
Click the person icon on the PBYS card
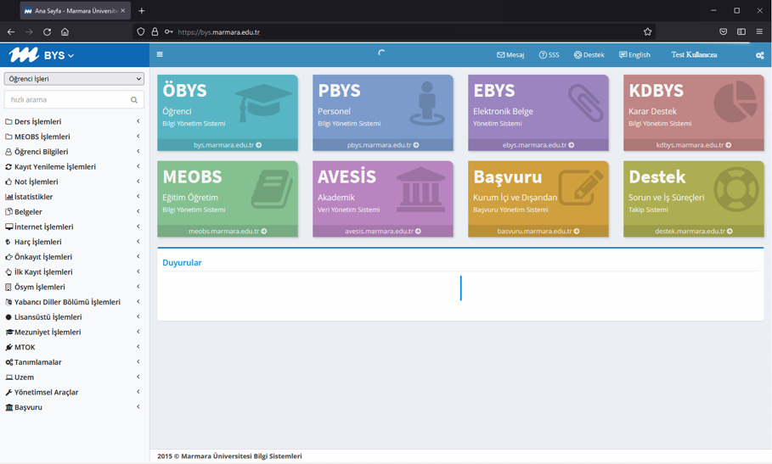coord(427,103)
